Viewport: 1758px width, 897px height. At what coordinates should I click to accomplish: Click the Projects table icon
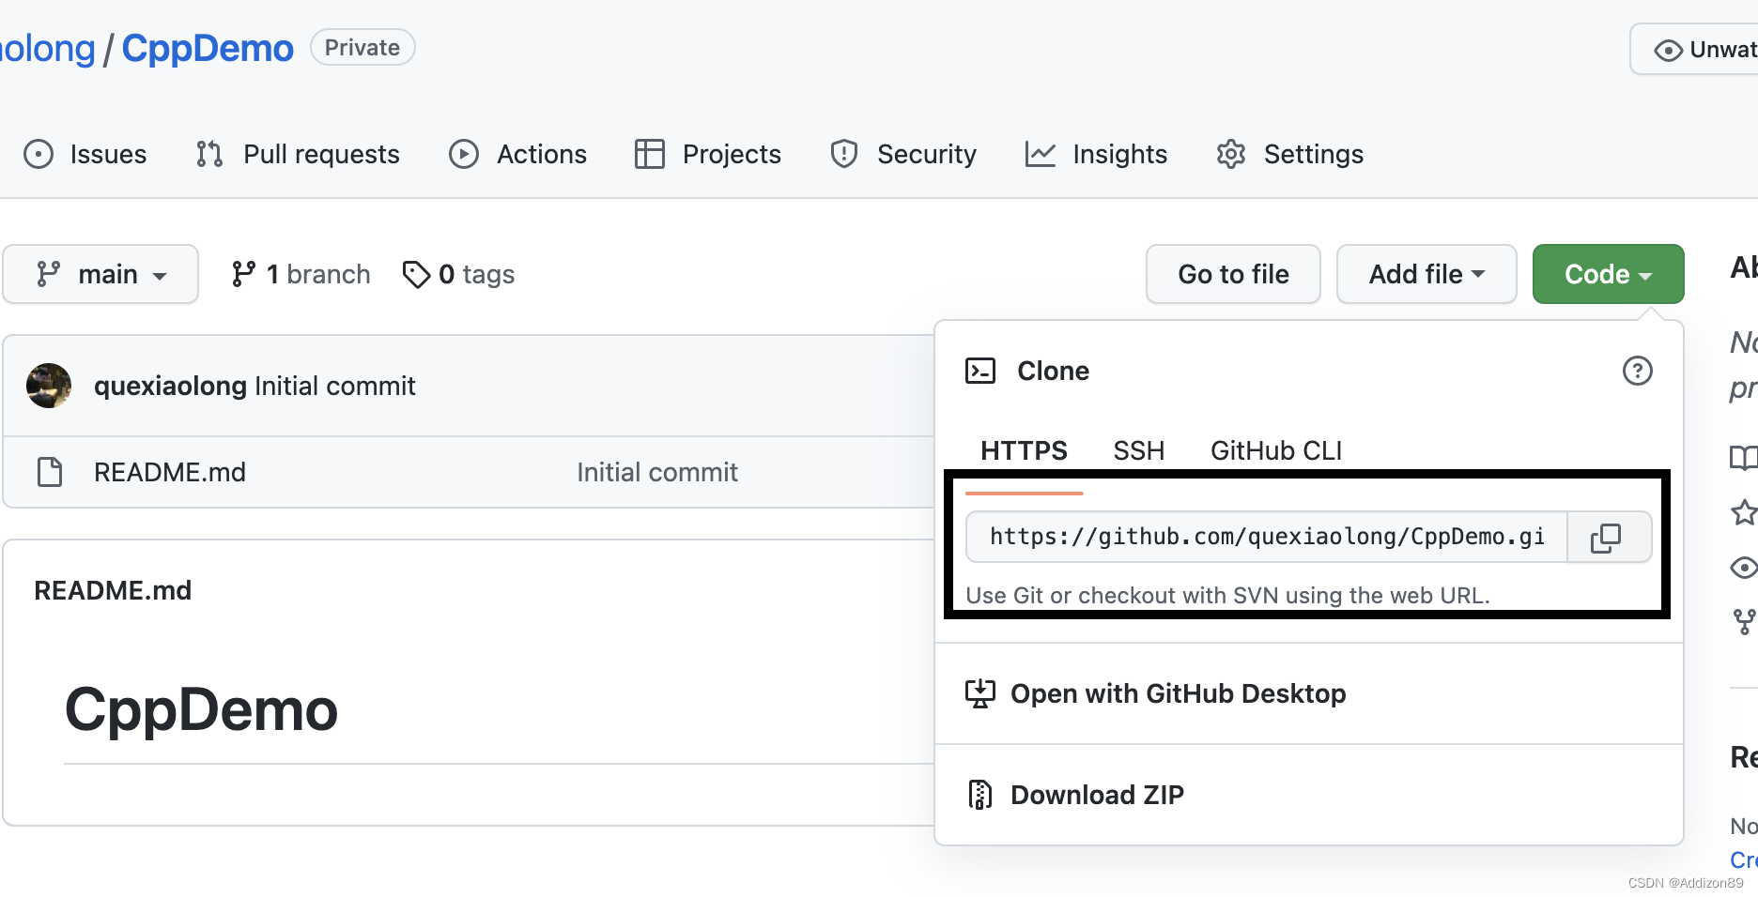point(650,154)
